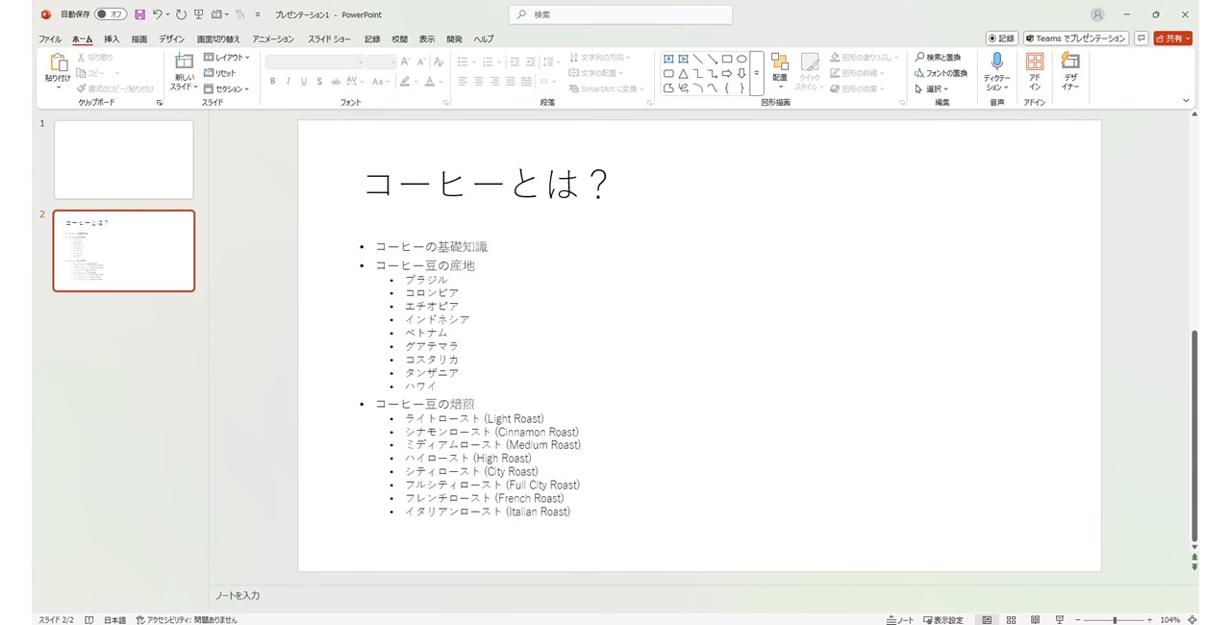This screenshot has width=1231, height=625.
Task: Select the triangle shape in shapes gallery
Action: point(683,73)
